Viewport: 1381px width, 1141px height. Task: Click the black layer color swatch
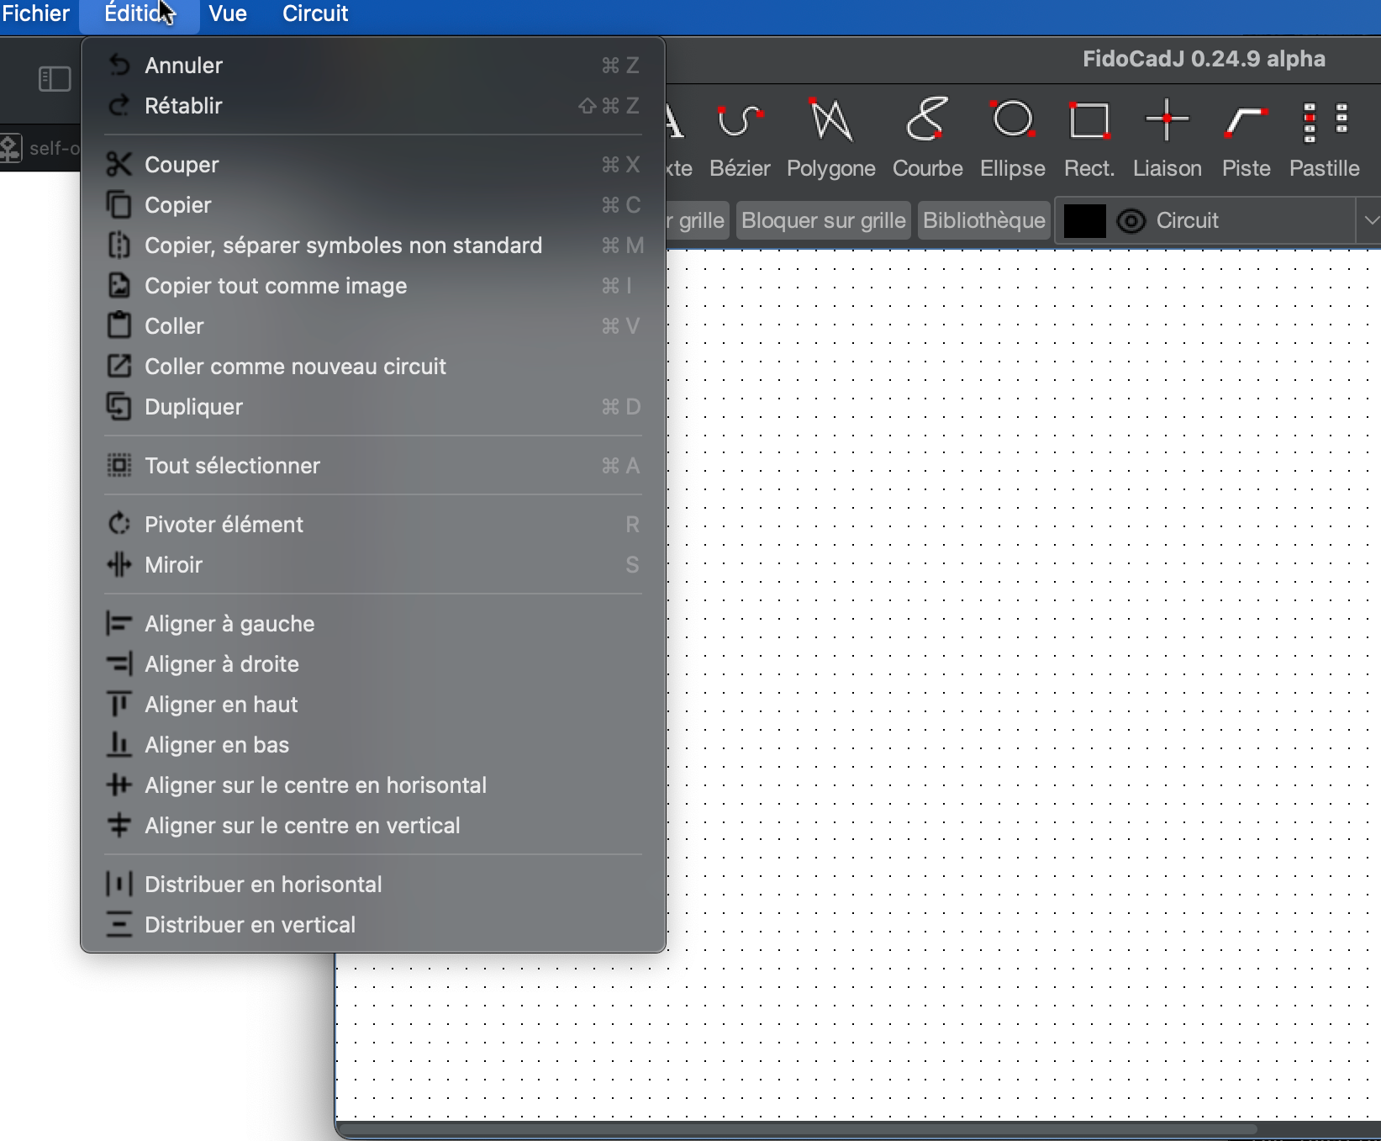coord(1084,221)
